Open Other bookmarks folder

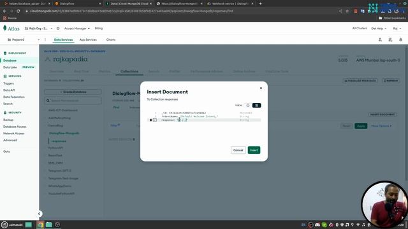coord(392,18)
